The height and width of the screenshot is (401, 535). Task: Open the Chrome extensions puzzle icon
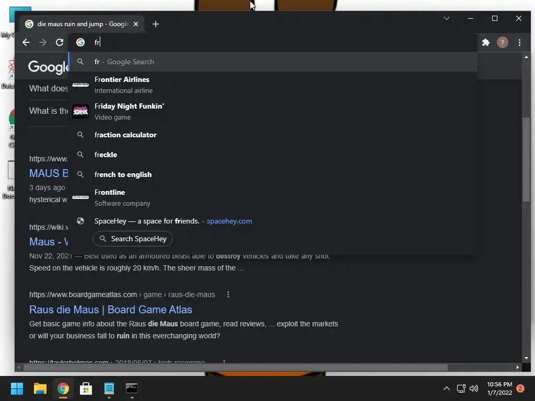pos(485,42)
